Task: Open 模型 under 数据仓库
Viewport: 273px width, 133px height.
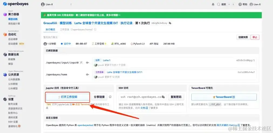Action: 11,64
